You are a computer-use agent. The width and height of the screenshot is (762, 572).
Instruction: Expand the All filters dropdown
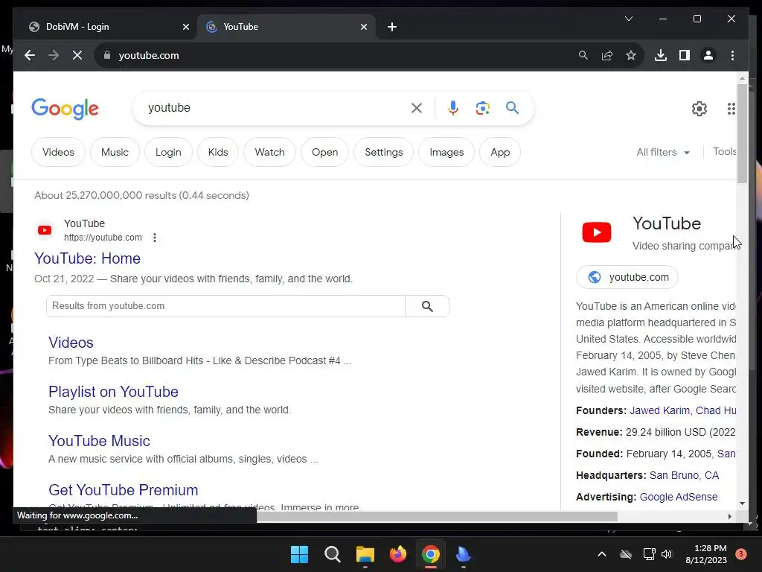(663, 152)
